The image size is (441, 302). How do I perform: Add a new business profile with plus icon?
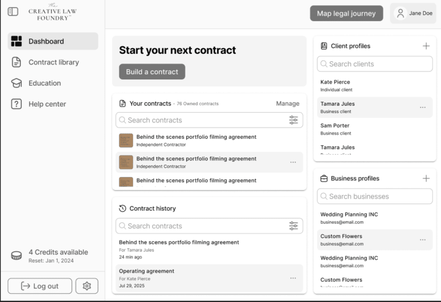click(x=426, y=178)
